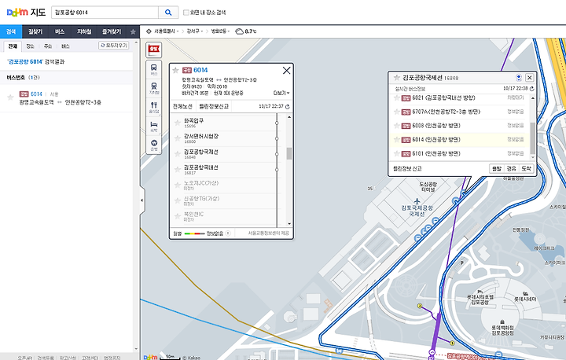
Task: Select the 음식점 restaurant fork icon
Action: (154, 107)
